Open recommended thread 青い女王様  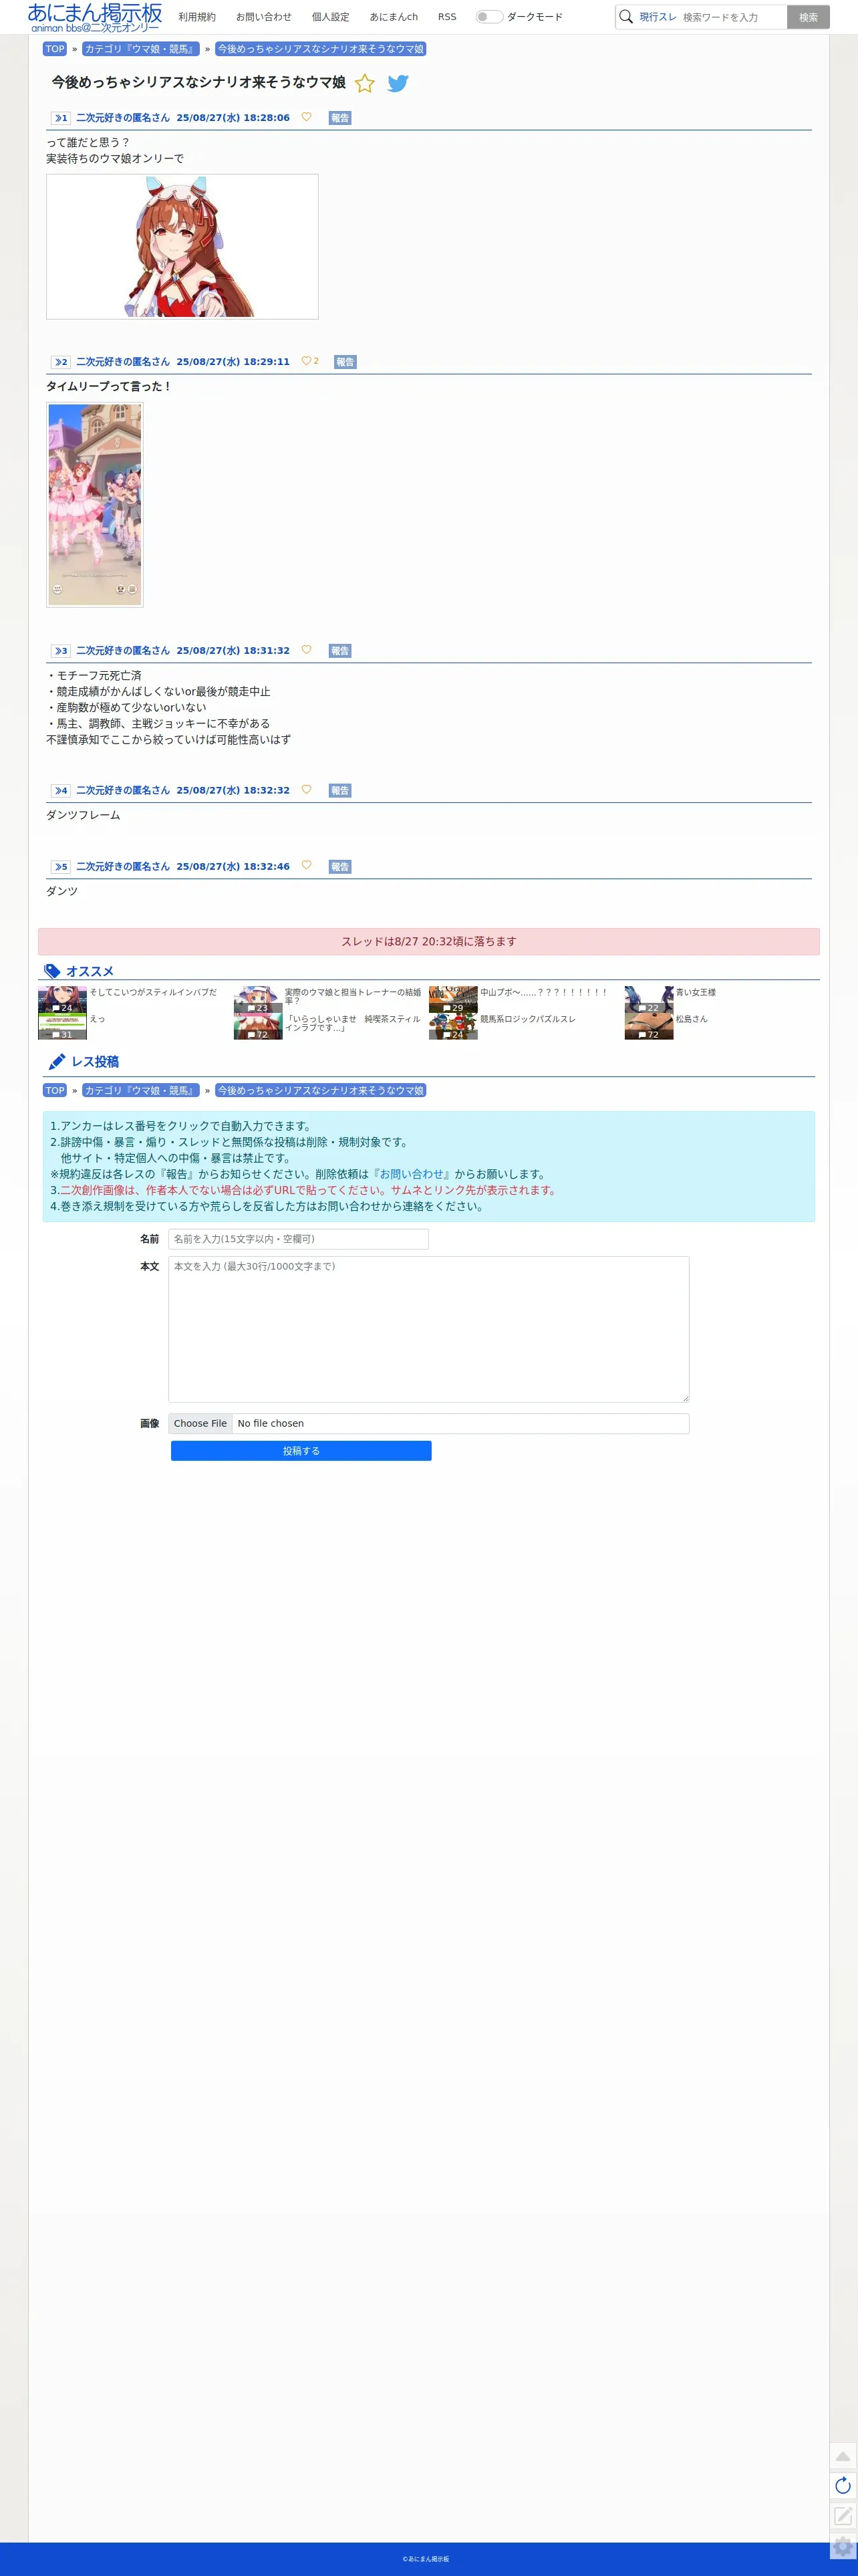[695, 992]
